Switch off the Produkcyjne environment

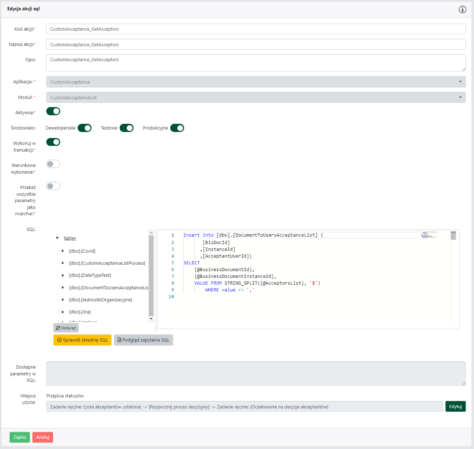[177, 128]
